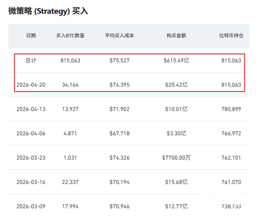Select the 2026-04-20 date cell

pyautogui.click(x=31, y=85)
